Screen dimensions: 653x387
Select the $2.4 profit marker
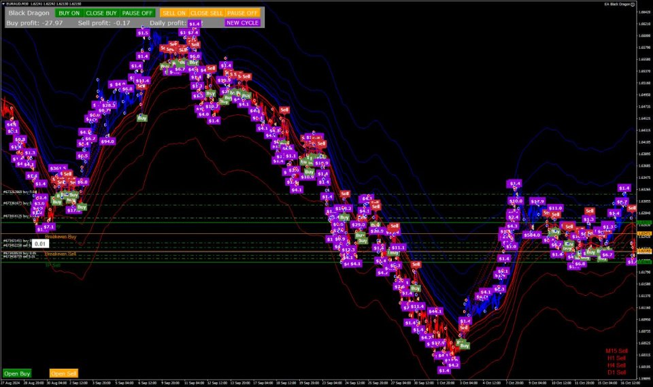click(514, 218)
